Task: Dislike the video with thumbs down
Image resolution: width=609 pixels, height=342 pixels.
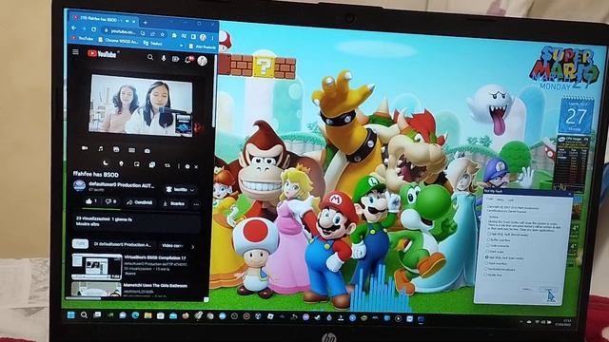Action: click(x=110, y=201)
